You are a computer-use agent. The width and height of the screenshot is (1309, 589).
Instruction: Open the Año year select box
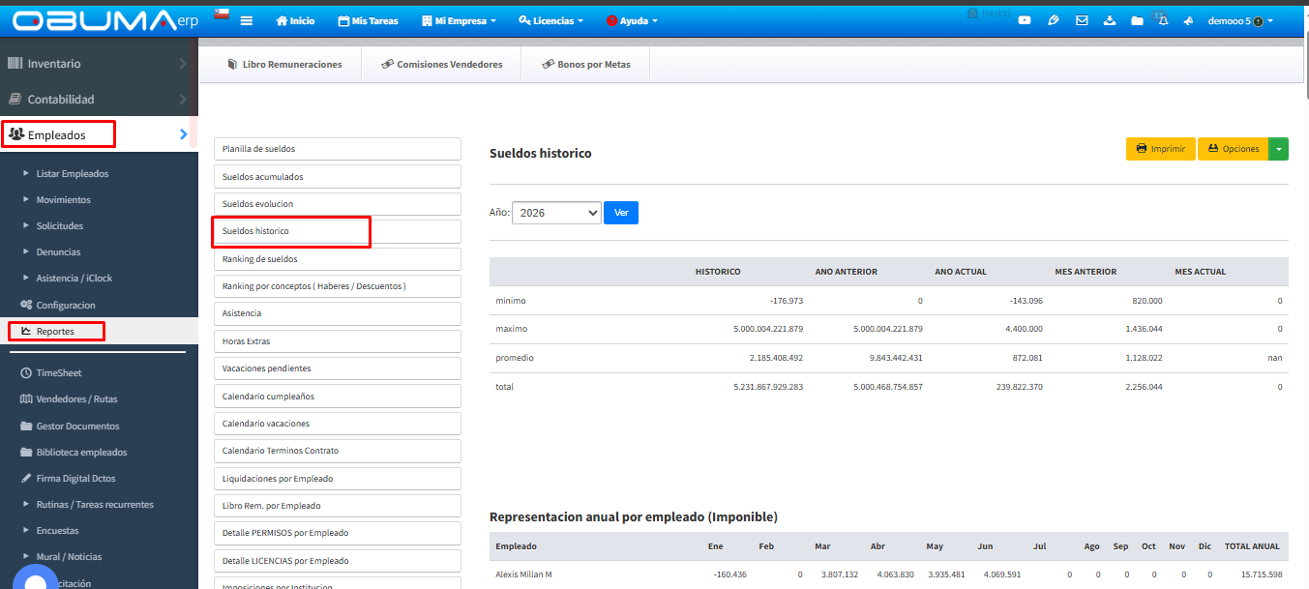pos(556,213)
